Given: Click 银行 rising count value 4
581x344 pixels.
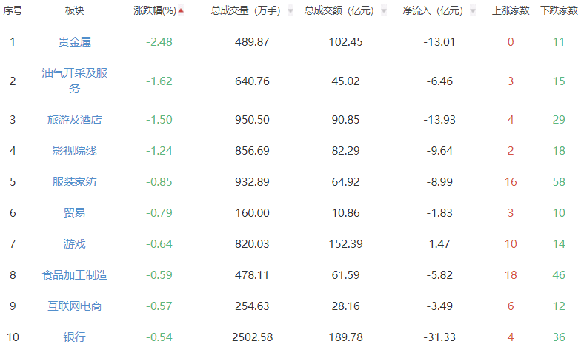Looking at the screenshot, I should (x=511, y=337).
